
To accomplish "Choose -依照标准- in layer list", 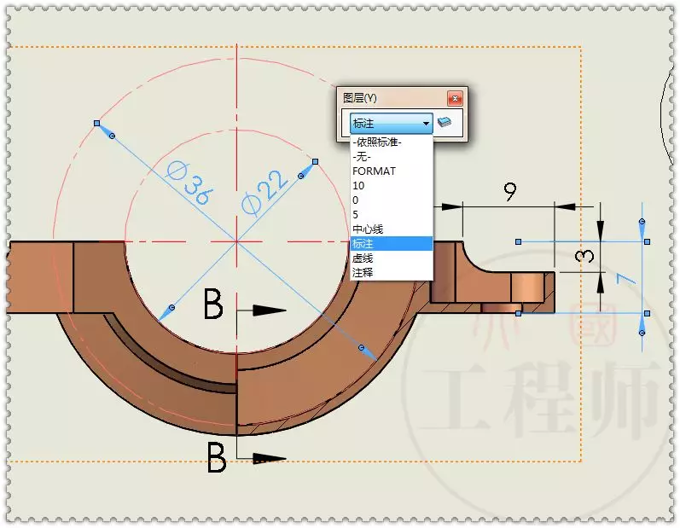I will tap(392, 142).
